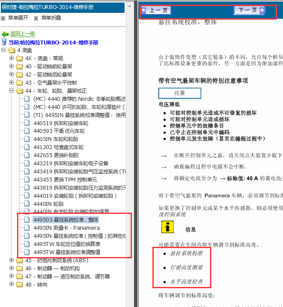Click the 悬挂系统校准 italic link
Viewport: 283px width, 307px height.
tap(186, 253)
